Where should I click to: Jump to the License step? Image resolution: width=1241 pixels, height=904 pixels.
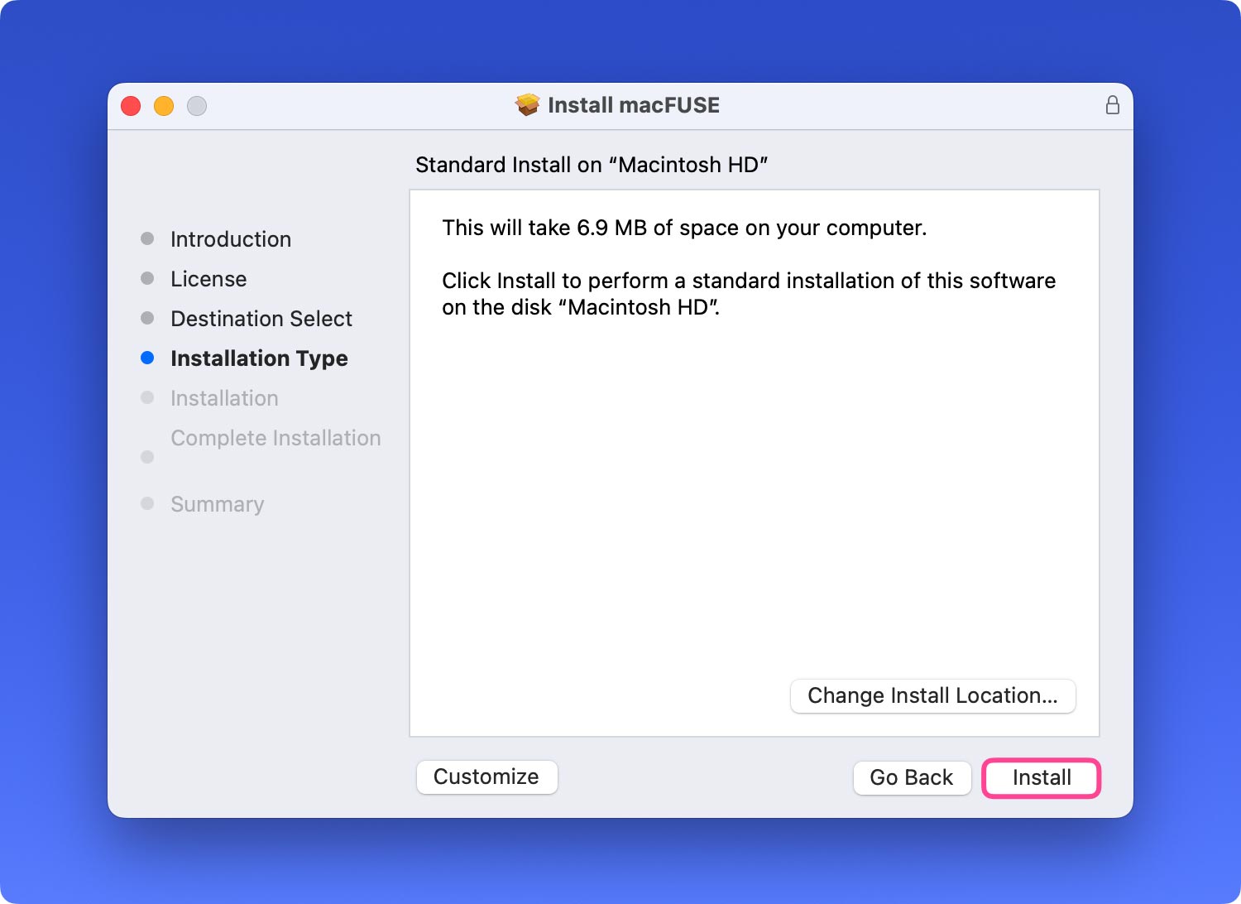208,279
